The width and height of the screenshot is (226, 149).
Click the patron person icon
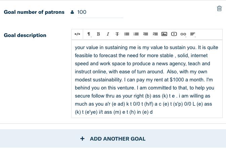[72, 12]
